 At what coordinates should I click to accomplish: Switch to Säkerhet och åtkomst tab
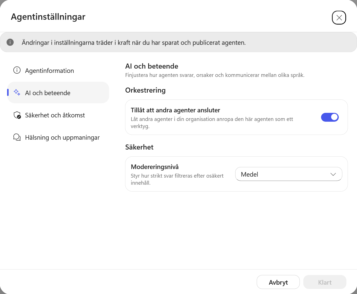[58, 115]
